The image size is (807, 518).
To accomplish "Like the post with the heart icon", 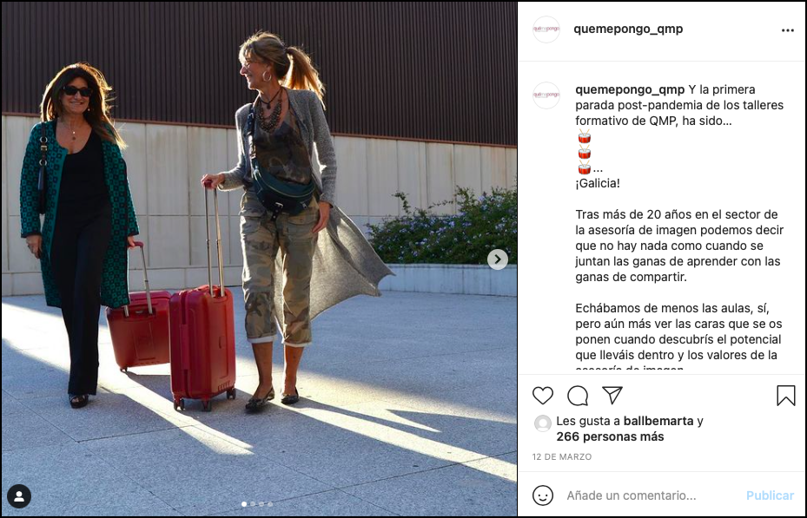I will [542, 396].
